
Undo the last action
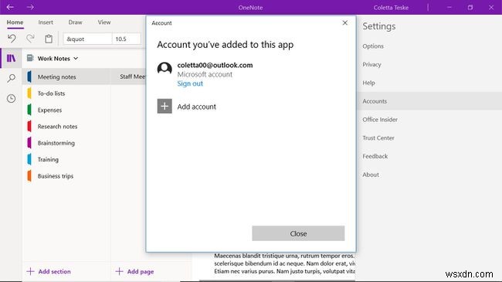(12, 39)
